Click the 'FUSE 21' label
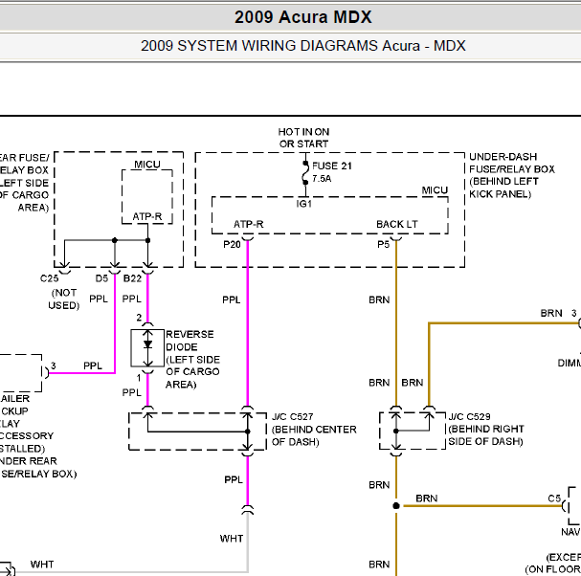This screenshot has width=581, height=576. click(331, 166)
